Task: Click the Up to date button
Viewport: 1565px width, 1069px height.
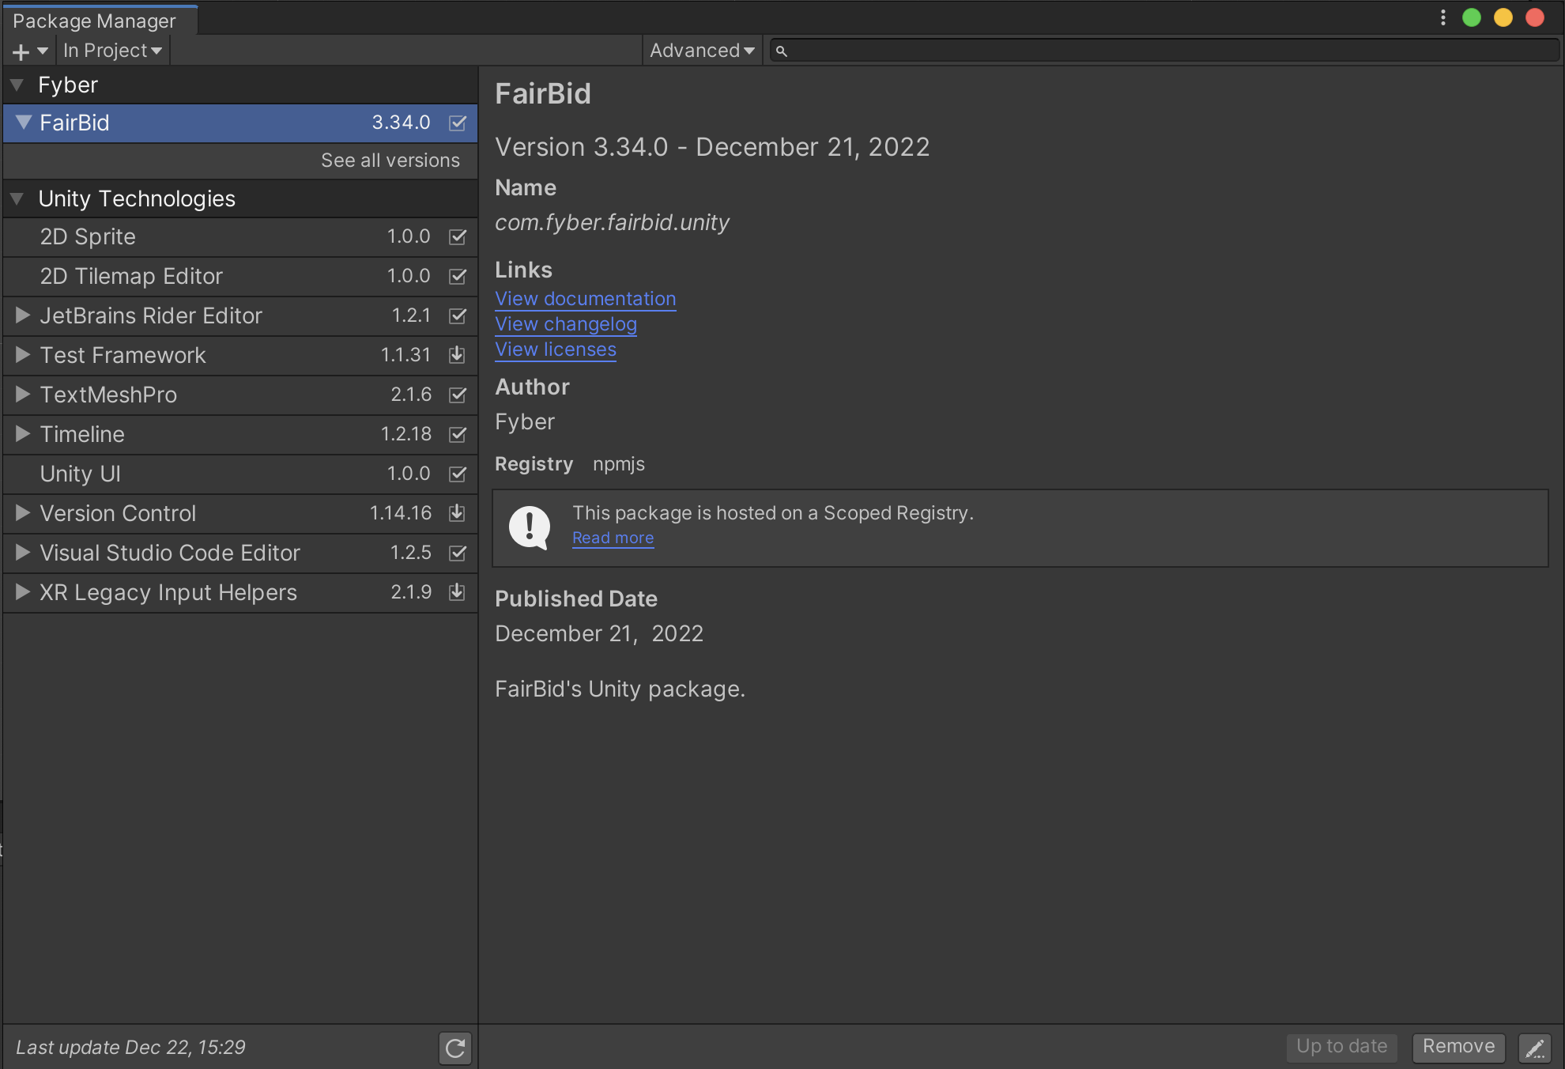Action: point(1341,1047)
